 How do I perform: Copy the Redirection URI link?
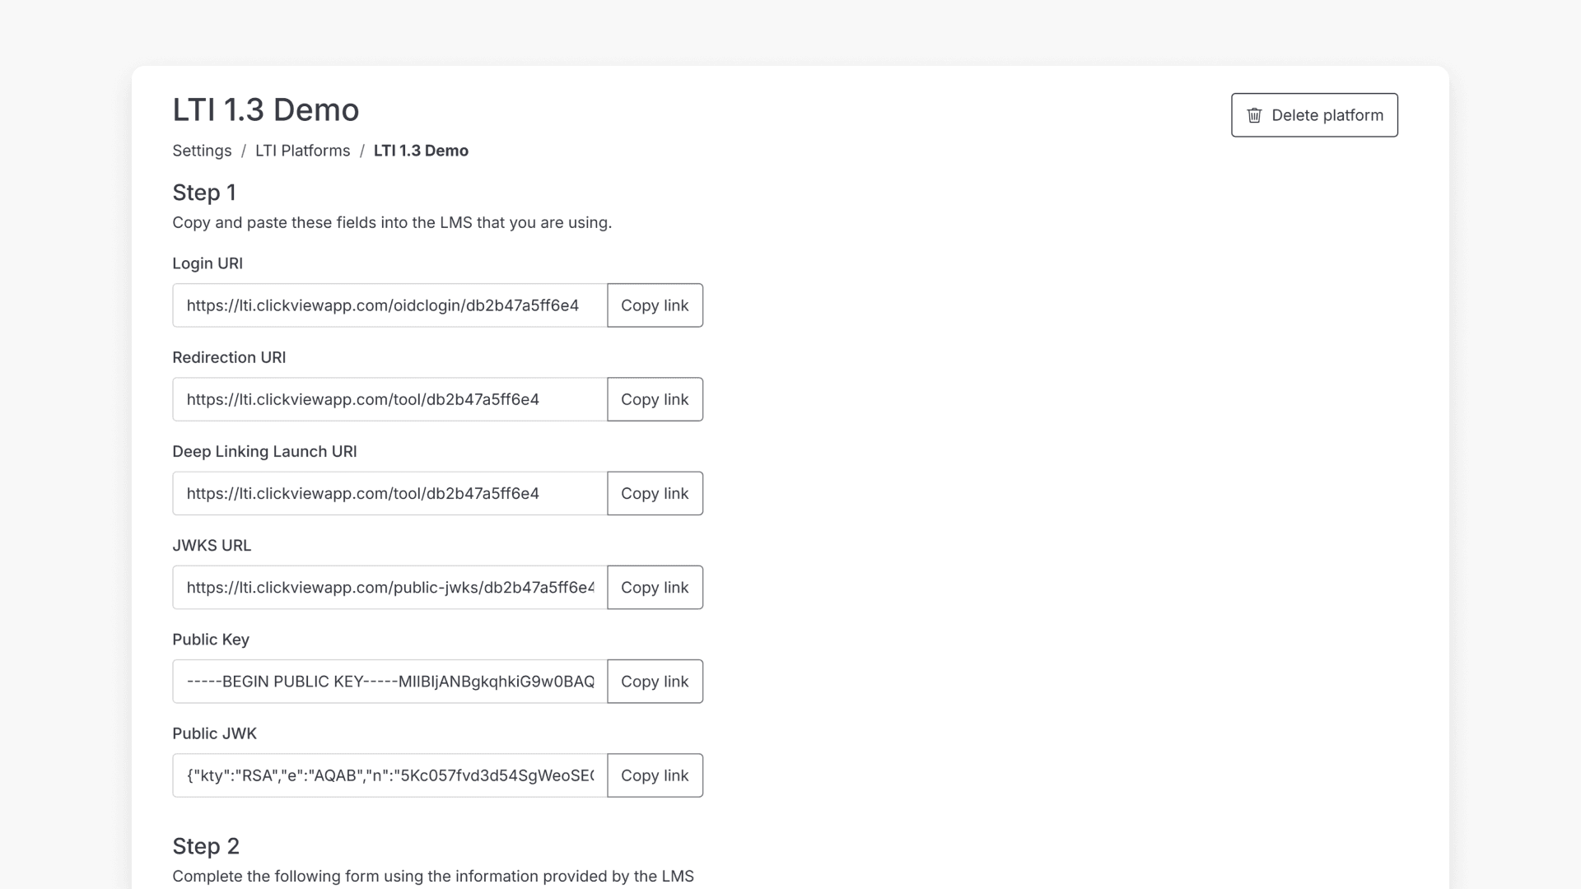coord(655,399)
